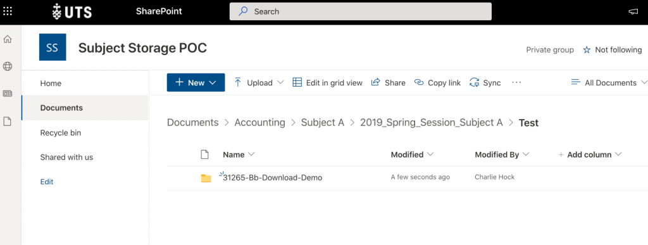The width and height of the screenshot is (648, 245).
Task: Go to Documents breadcrumb
Action: tap(192, 122)
